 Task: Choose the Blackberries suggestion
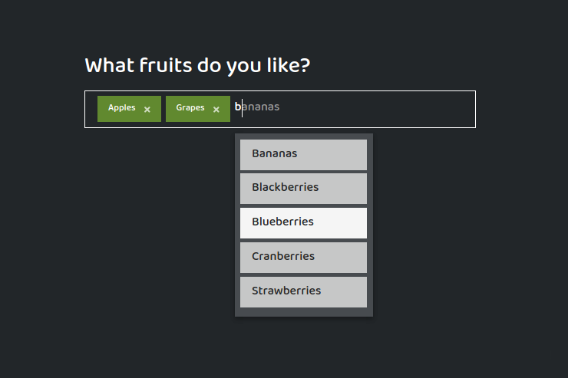(x=303, y=188)
